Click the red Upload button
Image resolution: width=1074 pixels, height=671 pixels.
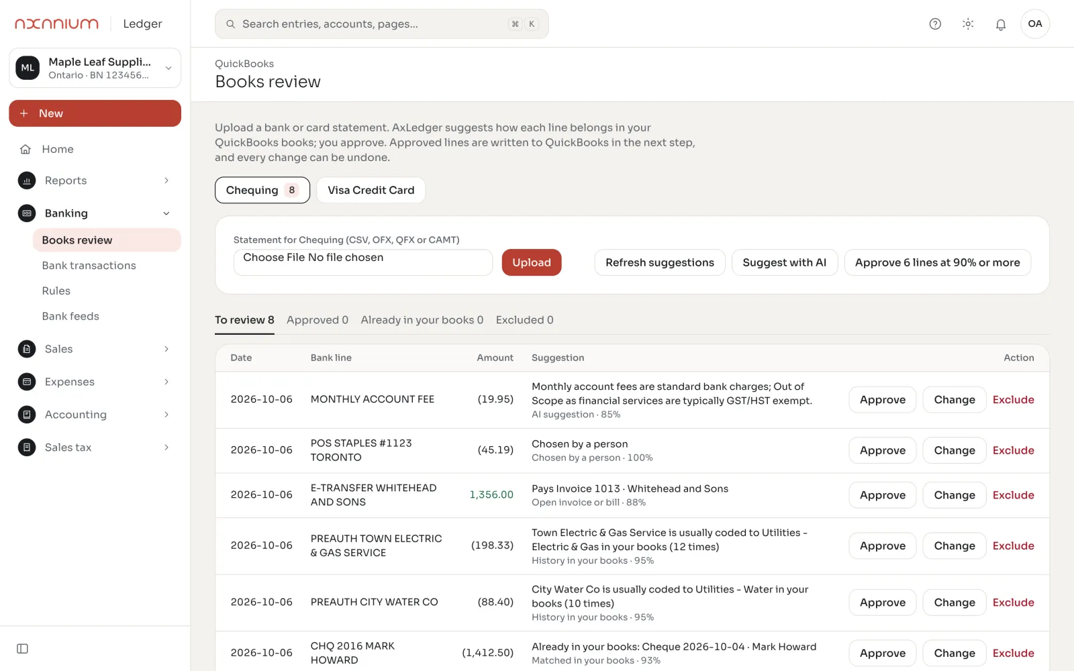532,262
